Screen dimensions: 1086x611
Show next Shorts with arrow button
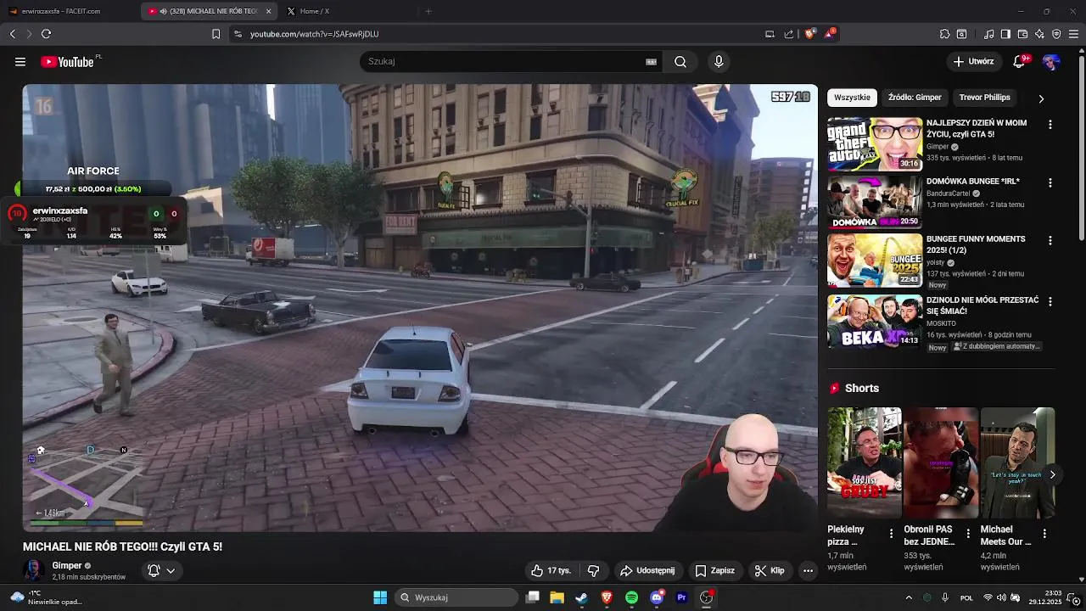point(1052,474)
